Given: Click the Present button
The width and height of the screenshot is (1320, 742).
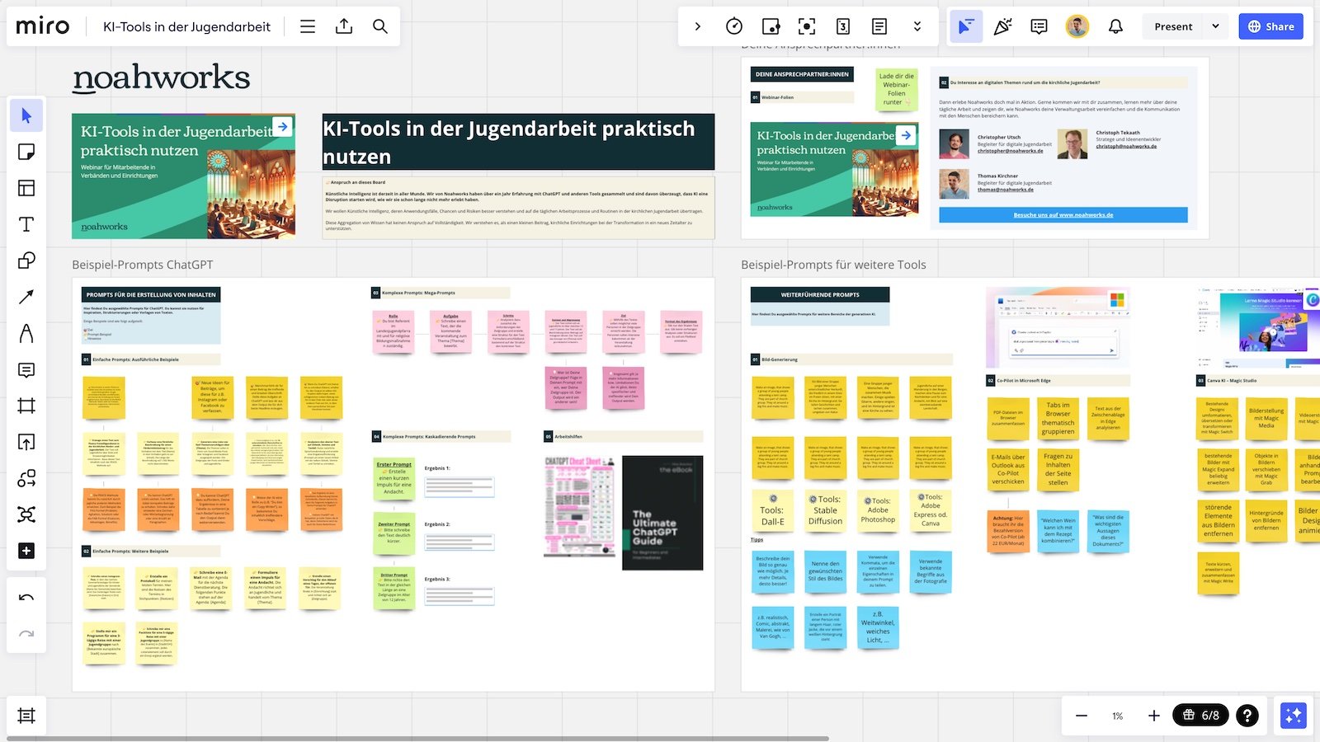Looking at the screenshot, I should pos(1173,26).
